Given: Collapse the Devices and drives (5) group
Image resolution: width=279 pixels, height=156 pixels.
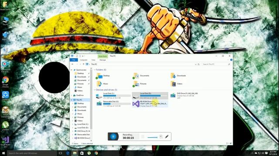Looking at the screenshot, I should click(95, 90).
